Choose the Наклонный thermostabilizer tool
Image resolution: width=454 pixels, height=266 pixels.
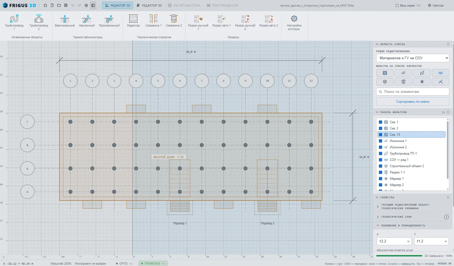pos(87,21)
